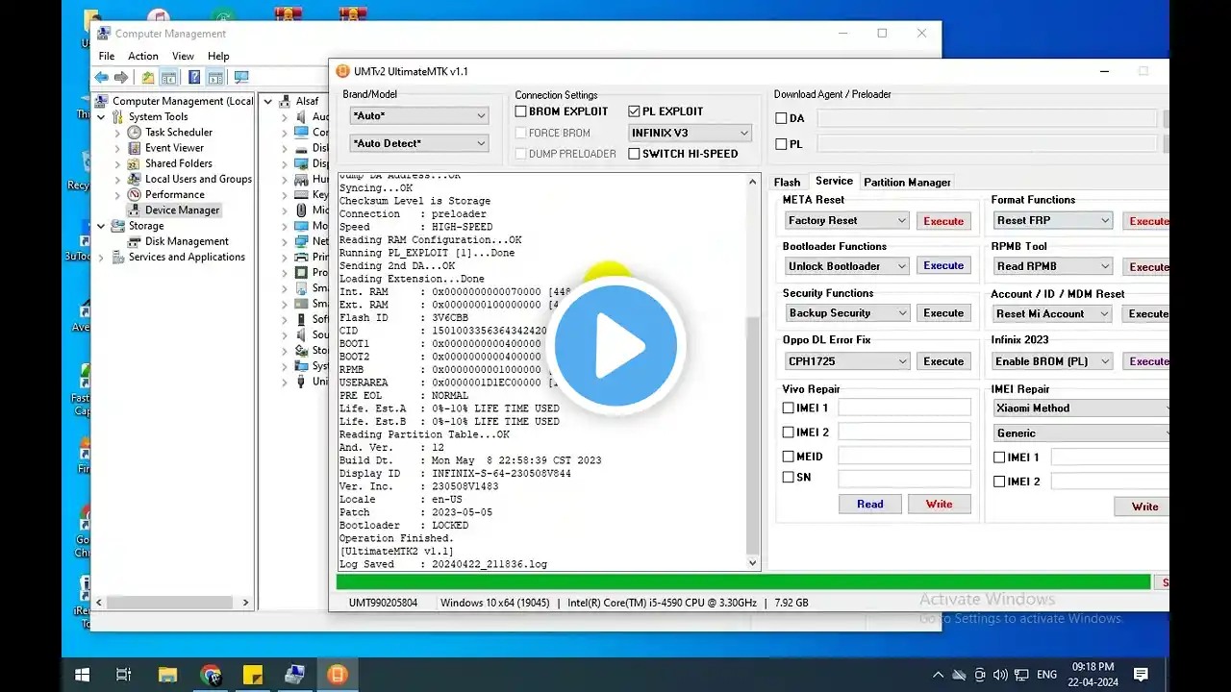The image size is (1231, 692).
Task: Open the Action menu in Computer Management
Action: tap(143, 56)
